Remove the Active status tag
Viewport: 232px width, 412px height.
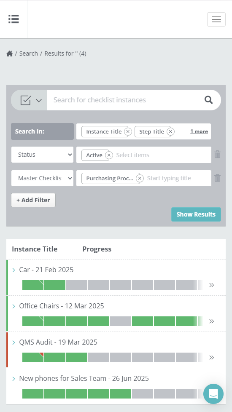pyautogui.click(x=109, y=155)
